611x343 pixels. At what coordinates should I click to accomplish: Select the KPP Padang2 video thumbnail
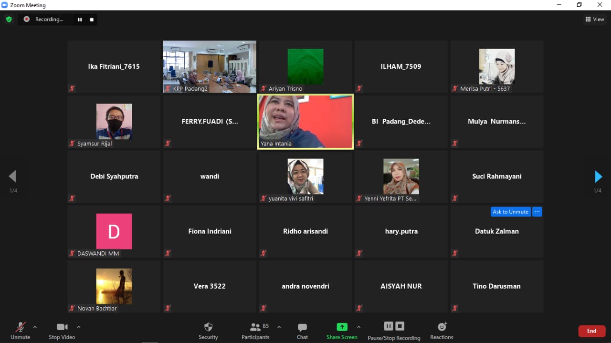(210, 66)
